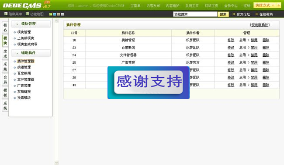Open 挑错管理 in the sidebar
284x165 pixels.
[x=24, y=67]
